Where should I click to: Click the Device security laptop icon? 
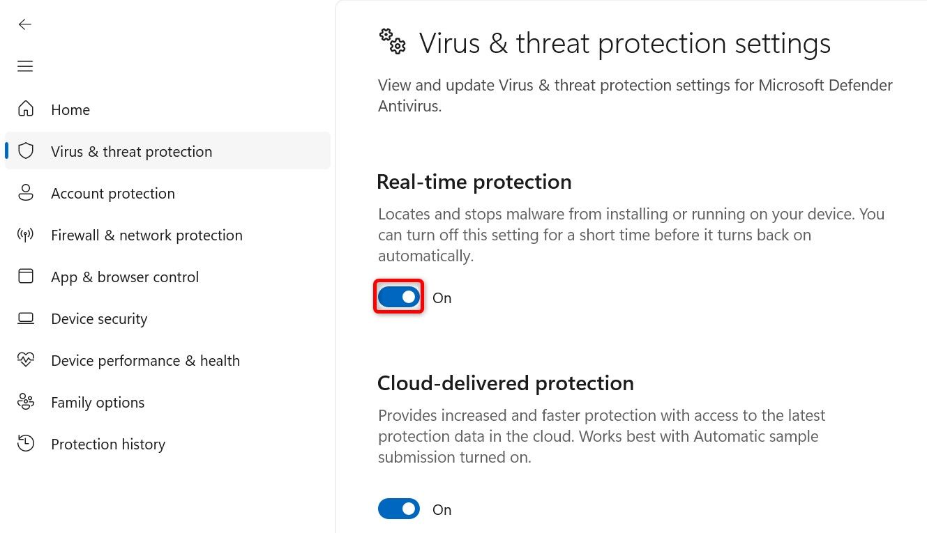25,318
